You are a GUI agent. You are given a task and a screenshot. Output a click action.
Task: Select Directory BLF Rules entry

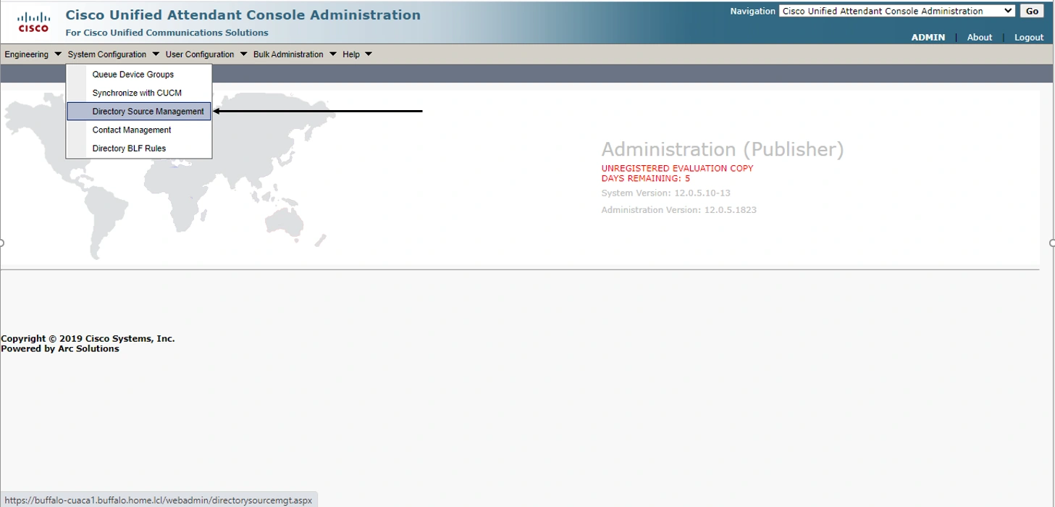point(139,148)
